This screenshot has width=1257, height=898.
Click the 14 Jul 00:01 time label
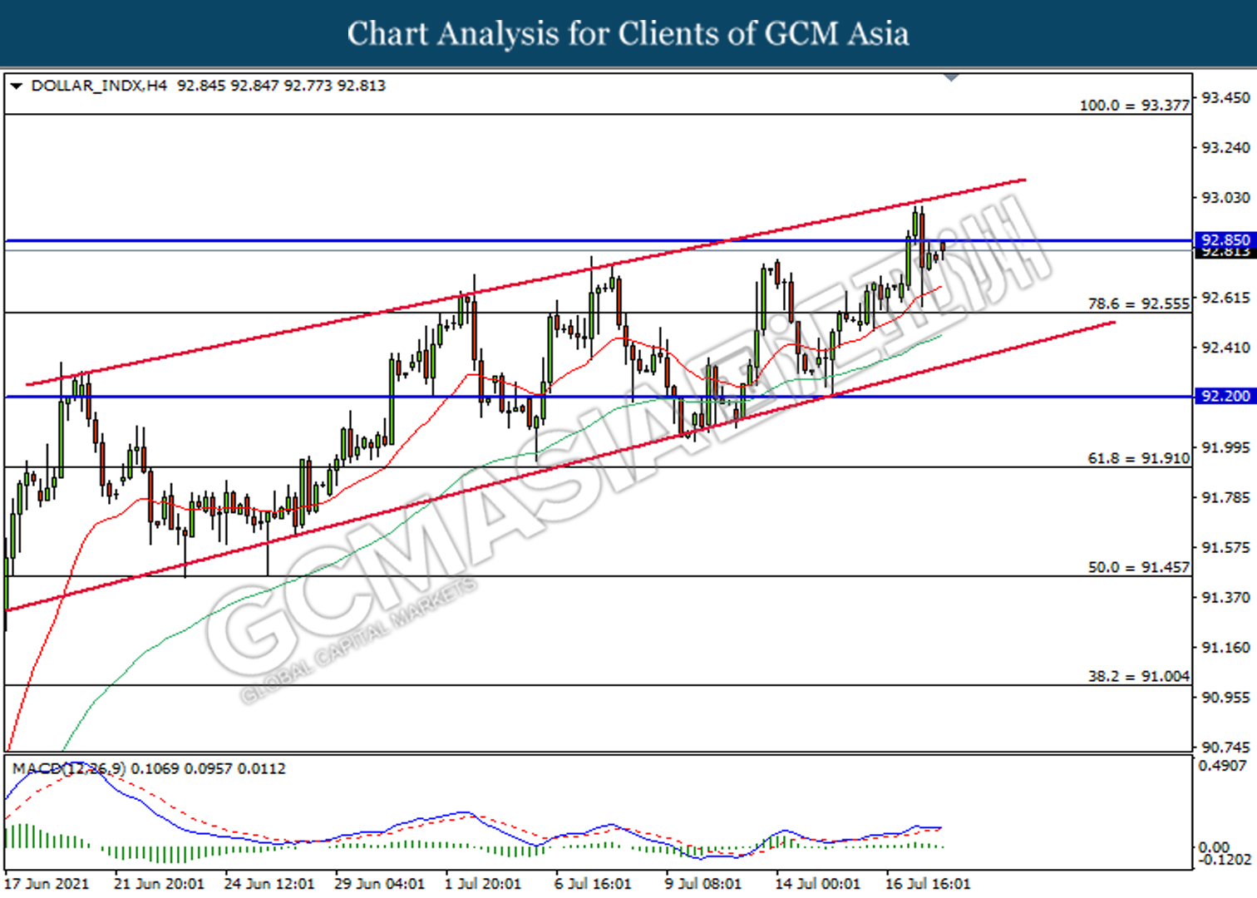pos(818,883)
